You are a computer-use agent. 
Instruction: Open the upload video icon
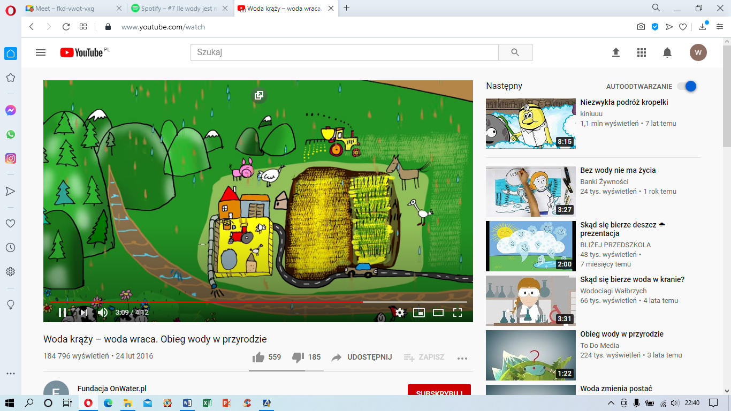(x=616, y=52)
